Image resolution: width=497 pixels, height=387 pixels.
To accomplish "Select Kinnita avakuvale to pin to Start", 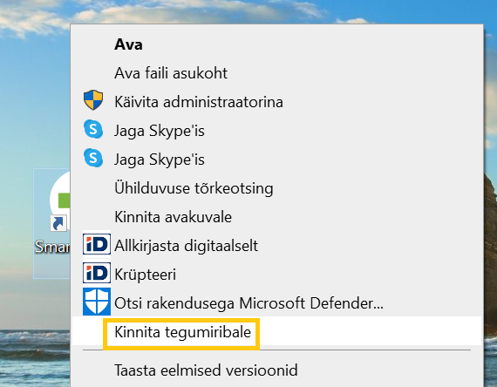I will point(173,217).
